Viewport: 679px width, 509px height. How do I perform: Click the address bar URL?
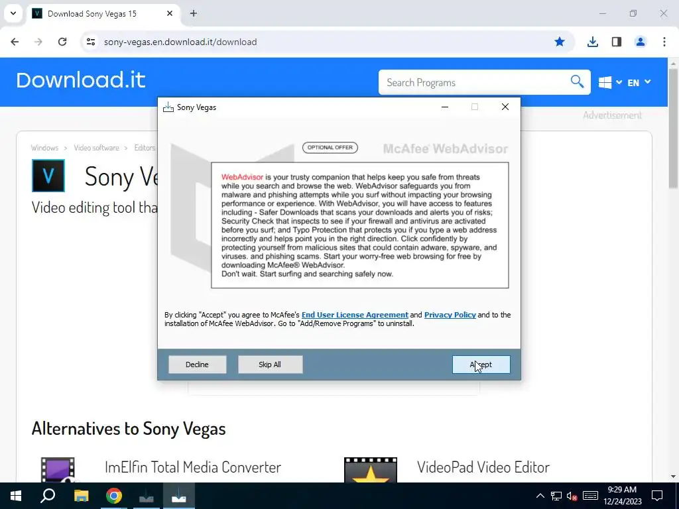click(x=180, y=42)
